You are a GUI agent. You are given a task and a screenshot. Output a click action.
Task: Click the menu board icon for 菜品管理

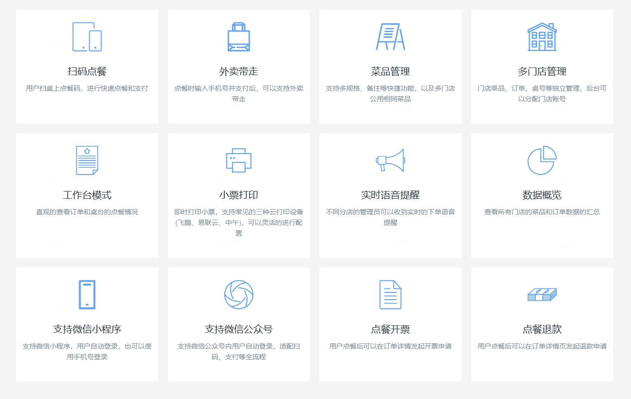(390, 37)
